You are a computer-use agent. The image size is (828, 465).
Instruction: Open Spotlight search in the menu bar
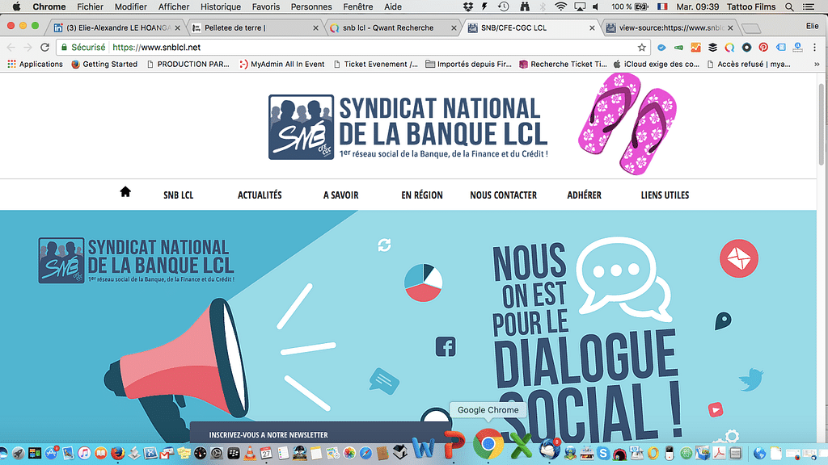tap(791, 7)
